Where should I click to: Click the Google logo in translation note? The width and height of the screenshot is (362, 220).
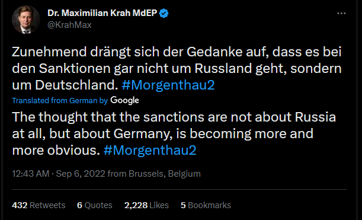tap(124, 101)
